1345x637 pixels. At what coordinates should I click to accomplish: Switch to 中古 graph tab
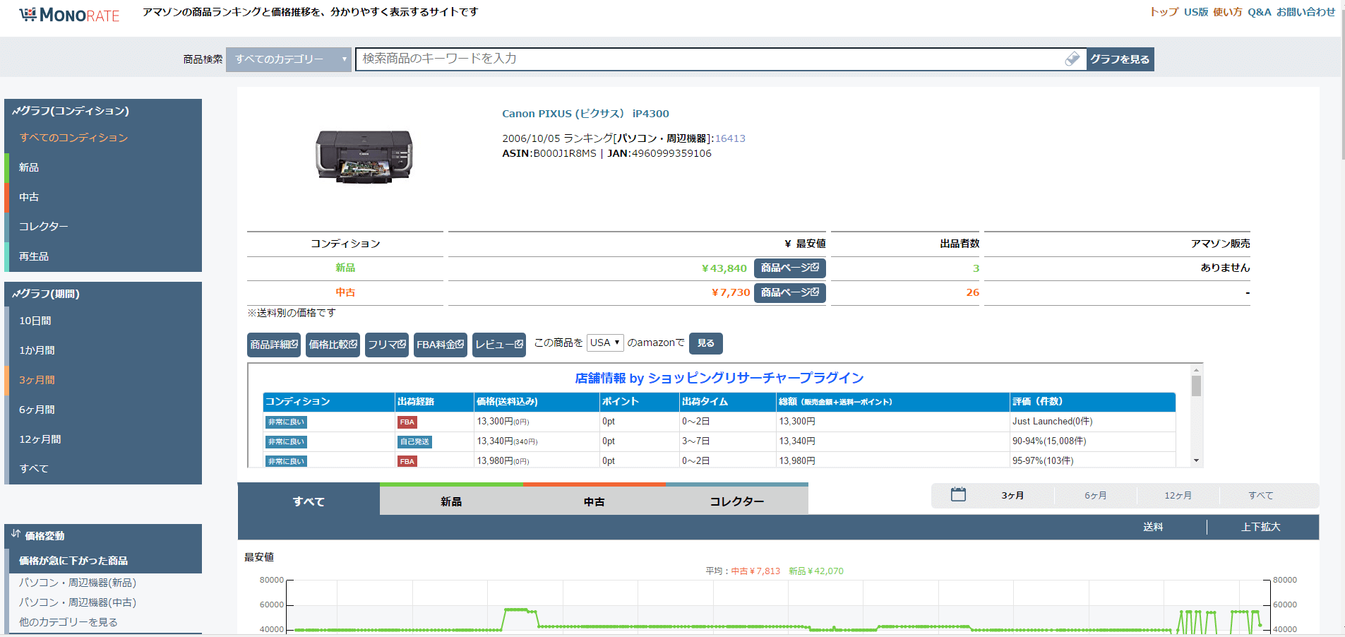[594, 501]
